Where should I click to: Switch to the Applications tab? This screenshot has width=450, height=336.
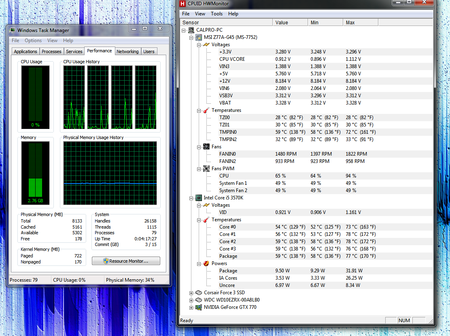25,51
